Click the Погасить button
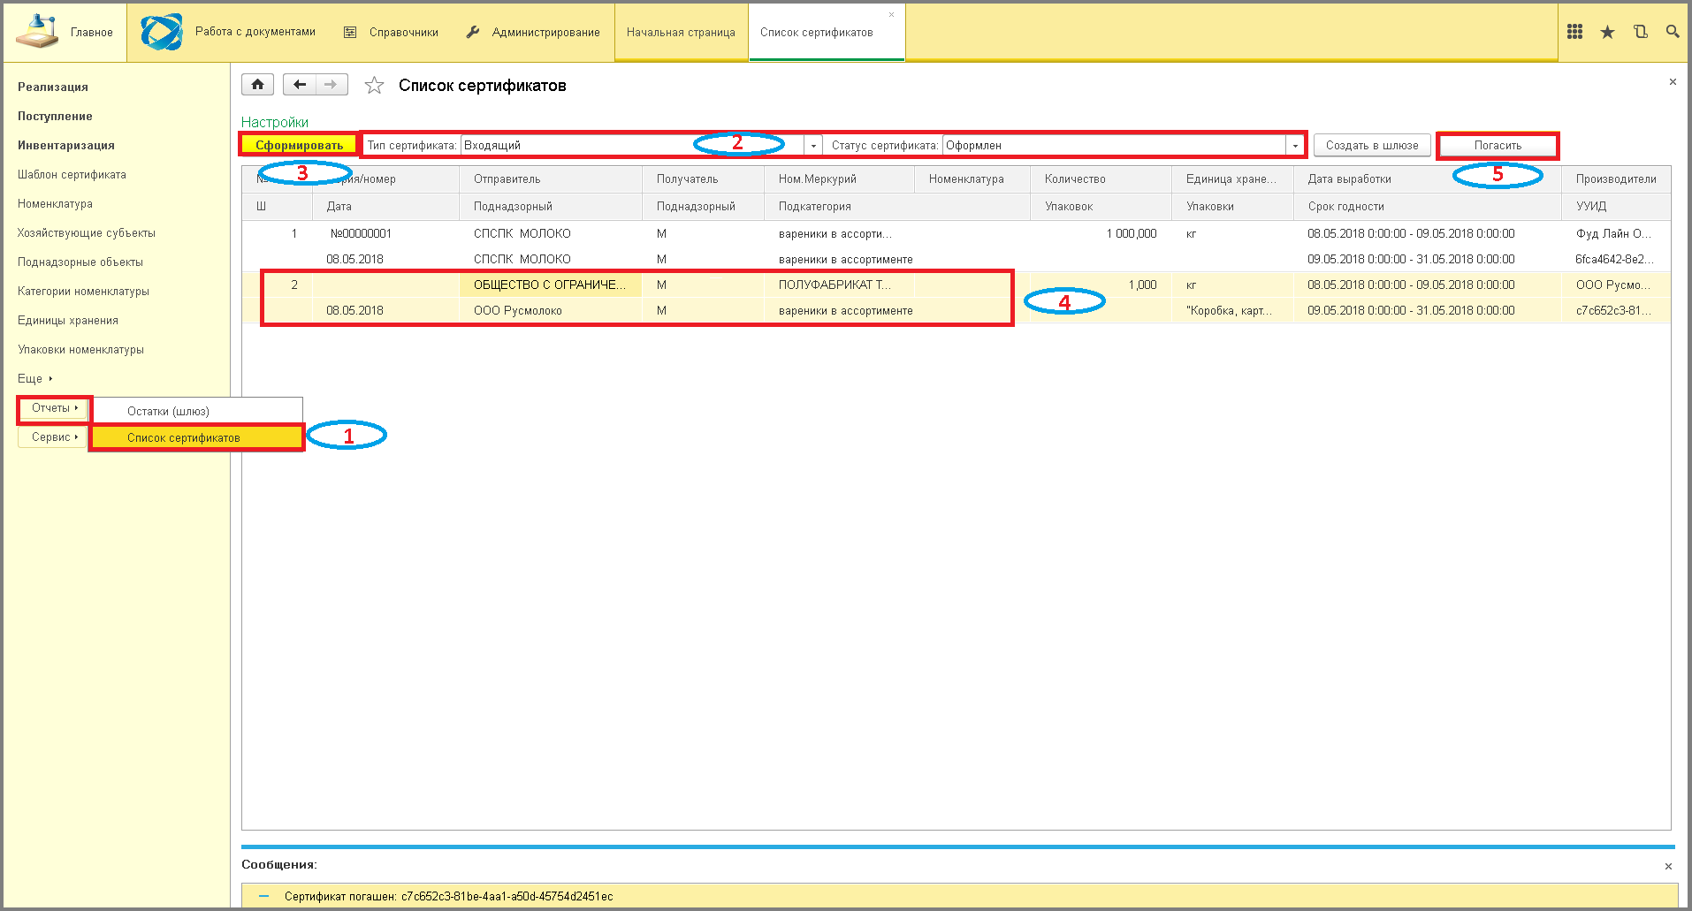Viewport: 1692px width, 911px height. [1498, 145]
